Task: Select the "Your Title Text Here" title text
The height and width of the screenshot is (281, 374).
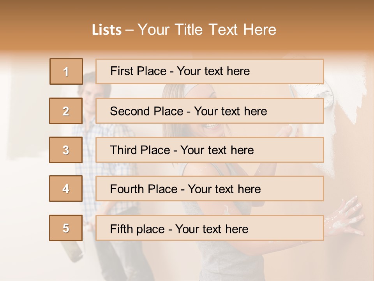Action: pyautogui.click(x=207, y=30)
